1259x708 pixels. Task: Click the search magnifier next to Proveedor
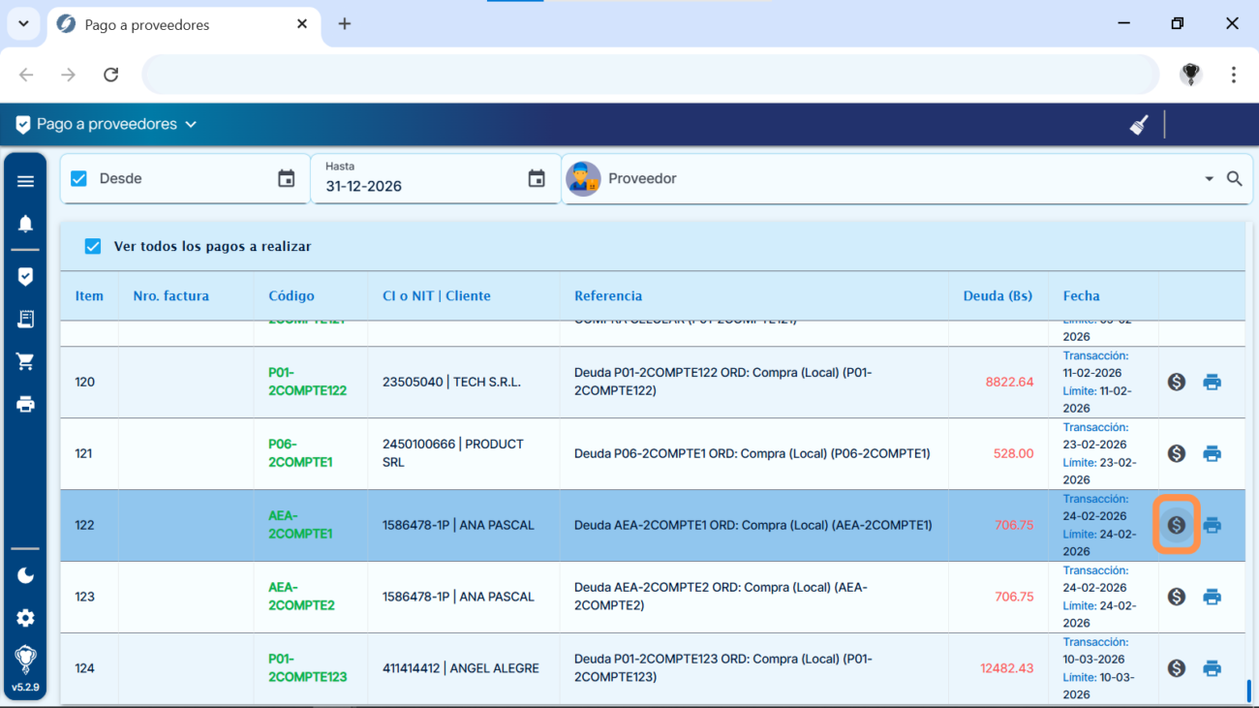click(1235, 179)
